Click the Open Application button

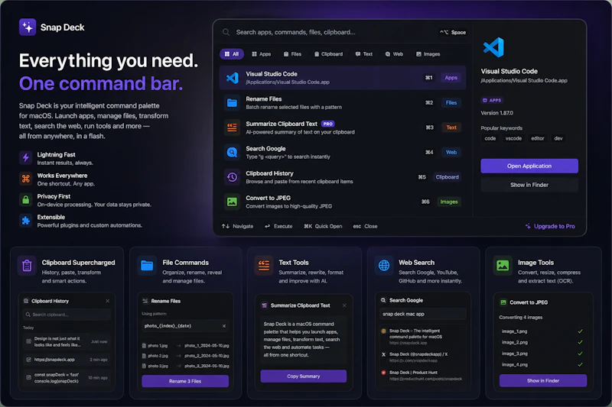[529, 166]
